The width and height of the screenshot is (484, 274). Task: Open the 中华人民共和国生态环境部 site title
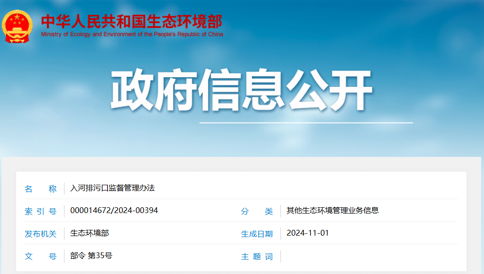(131, 22)
